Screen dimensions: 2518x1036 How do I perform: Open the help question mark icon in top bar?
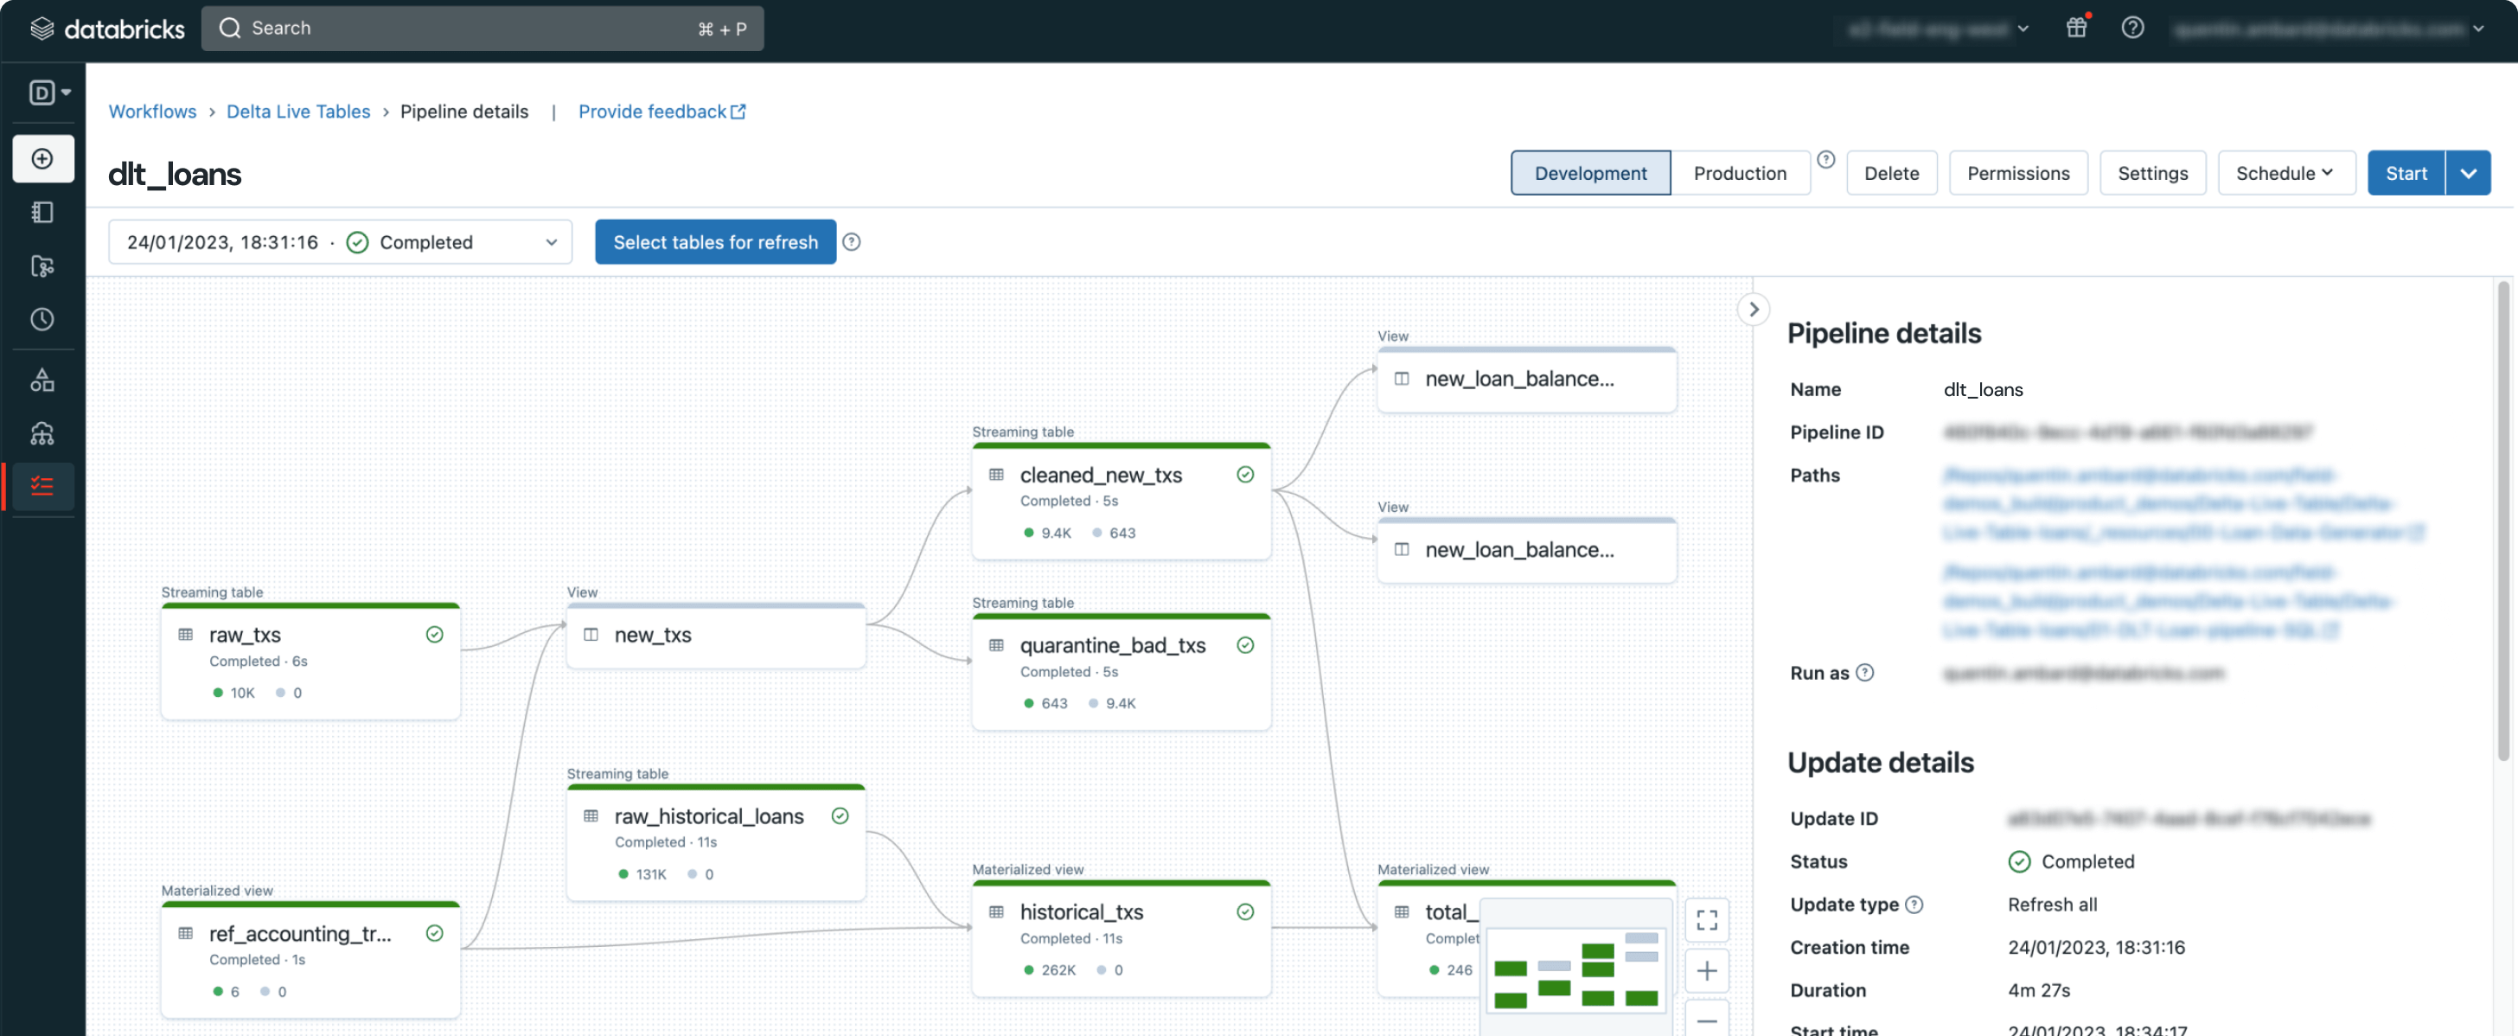click(x=2131, y=28)
